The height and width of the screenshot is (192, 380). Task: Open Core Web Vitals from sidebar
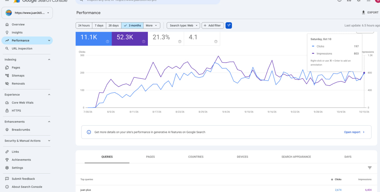click(23, 103)
